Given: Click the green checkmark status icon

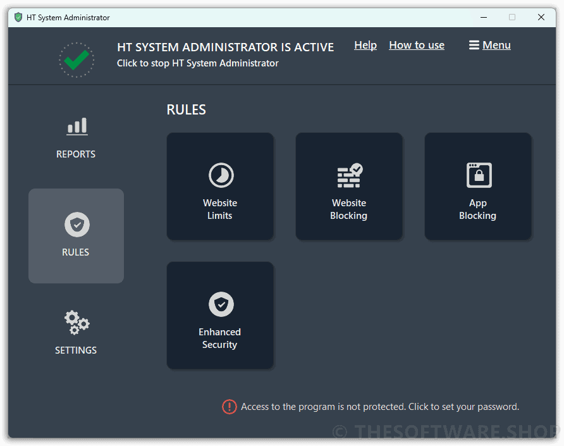Looking at the screenshot, I should [77, 59].
